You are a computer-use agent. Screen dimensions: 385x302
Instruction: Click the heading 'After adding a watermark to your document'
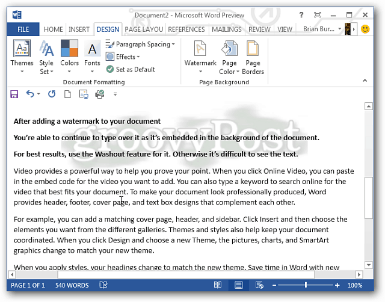(87, 122)
